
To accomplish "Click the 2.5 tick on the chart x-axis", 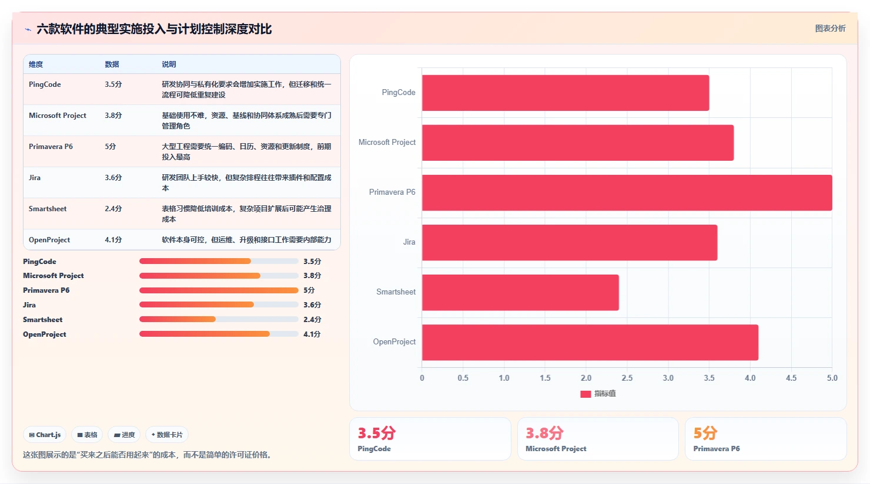I will tap(627, 378).
